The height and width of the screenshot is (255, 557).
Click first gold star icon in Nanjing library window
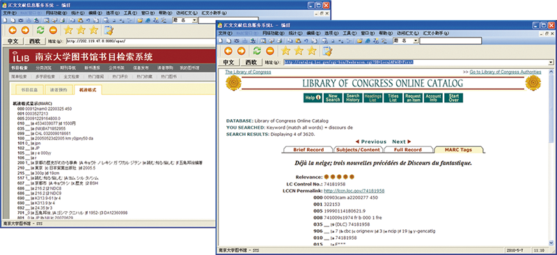pyautogui.click(x=68, y=30)
